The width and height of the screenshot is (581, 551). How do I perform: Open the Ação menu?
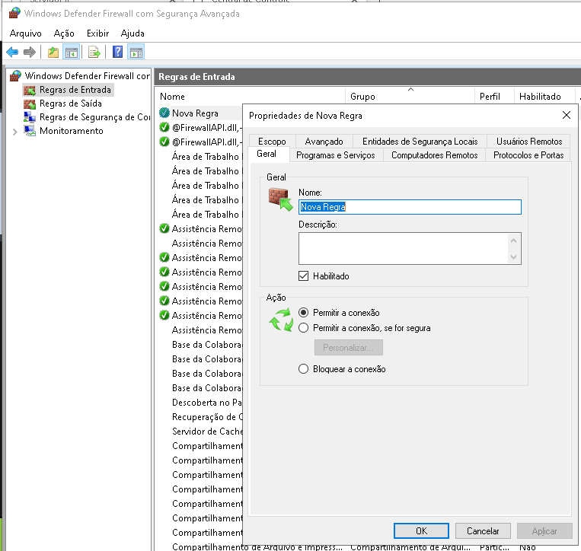64,33
